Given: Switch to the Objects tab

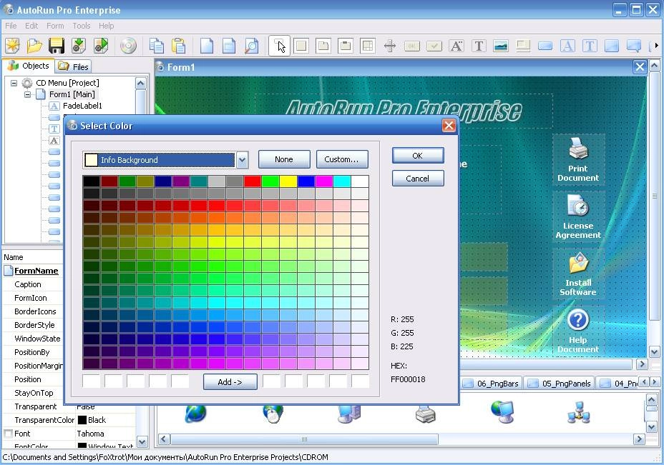Looking at the screenshot, I should 29,66.
